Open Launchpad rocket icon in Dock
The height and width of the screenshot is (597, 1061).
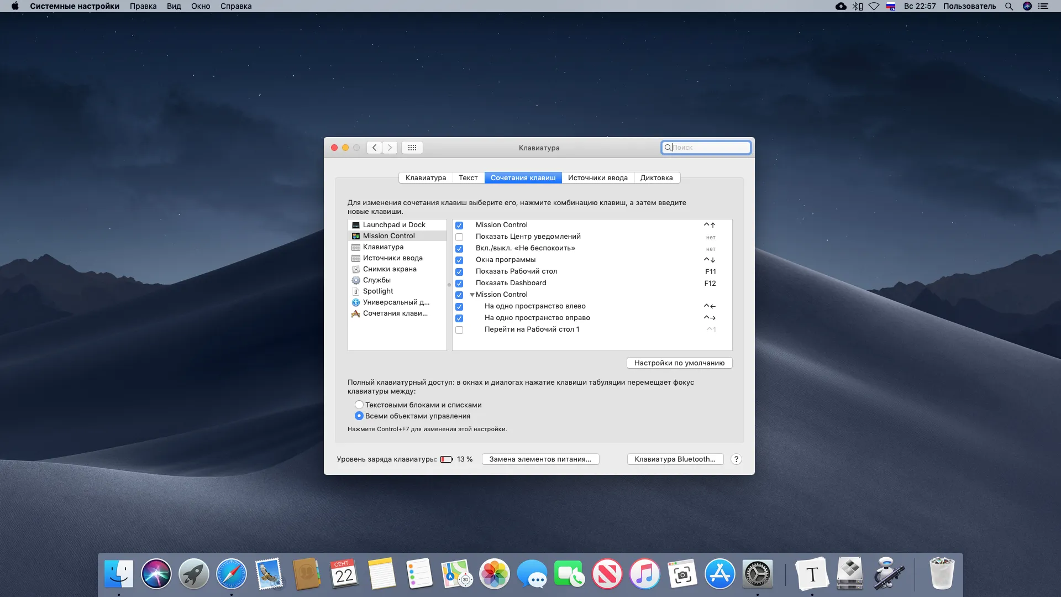pos(194,574)
